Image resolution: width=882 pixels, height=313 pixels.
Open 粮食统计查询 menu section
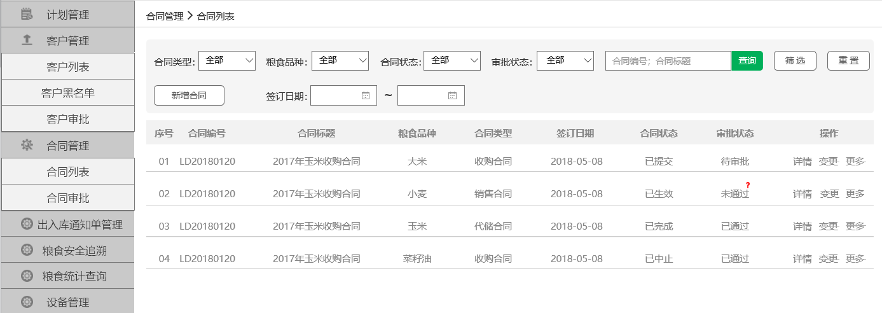click(x=67, y=276)
